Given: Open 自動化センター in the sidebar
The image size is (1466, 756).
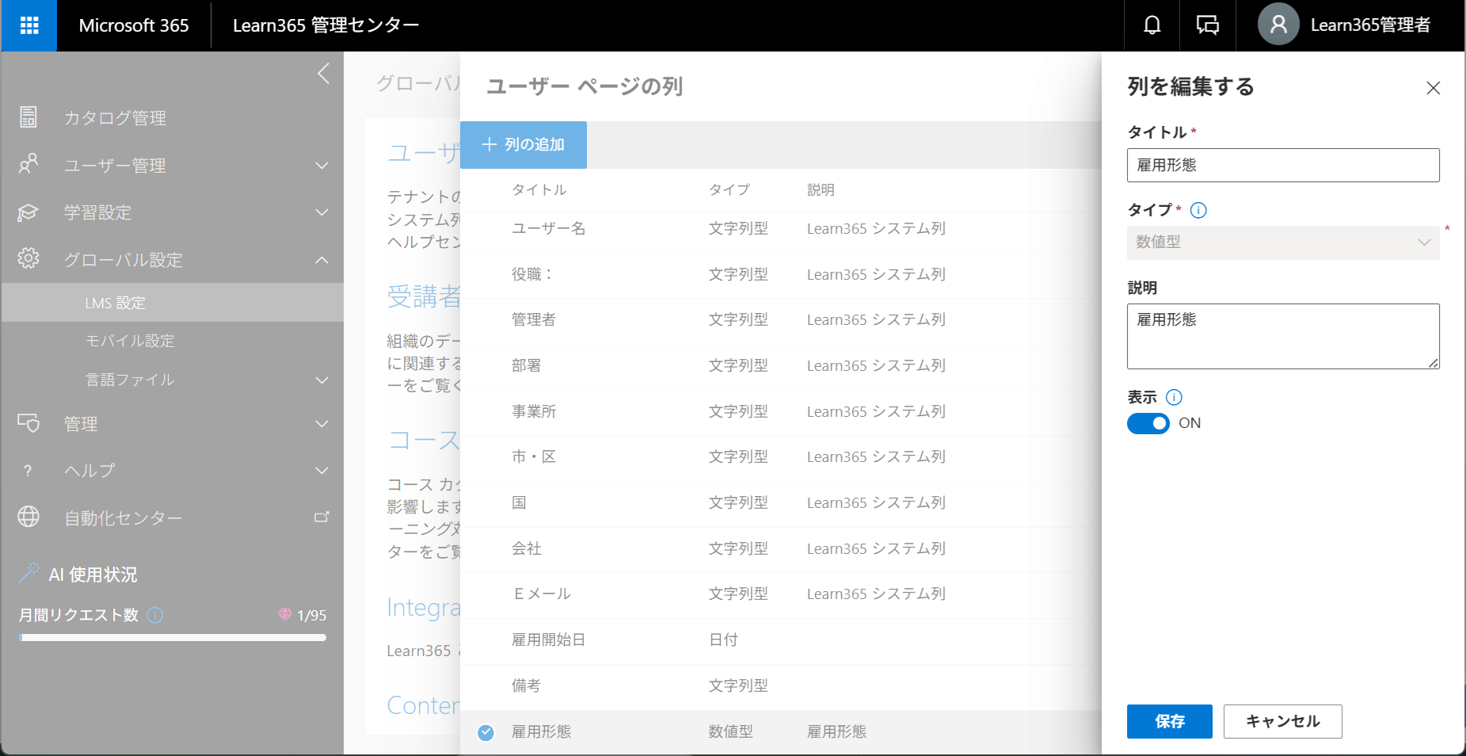Looking at the screenshot, I should click(x=123, y=518).
